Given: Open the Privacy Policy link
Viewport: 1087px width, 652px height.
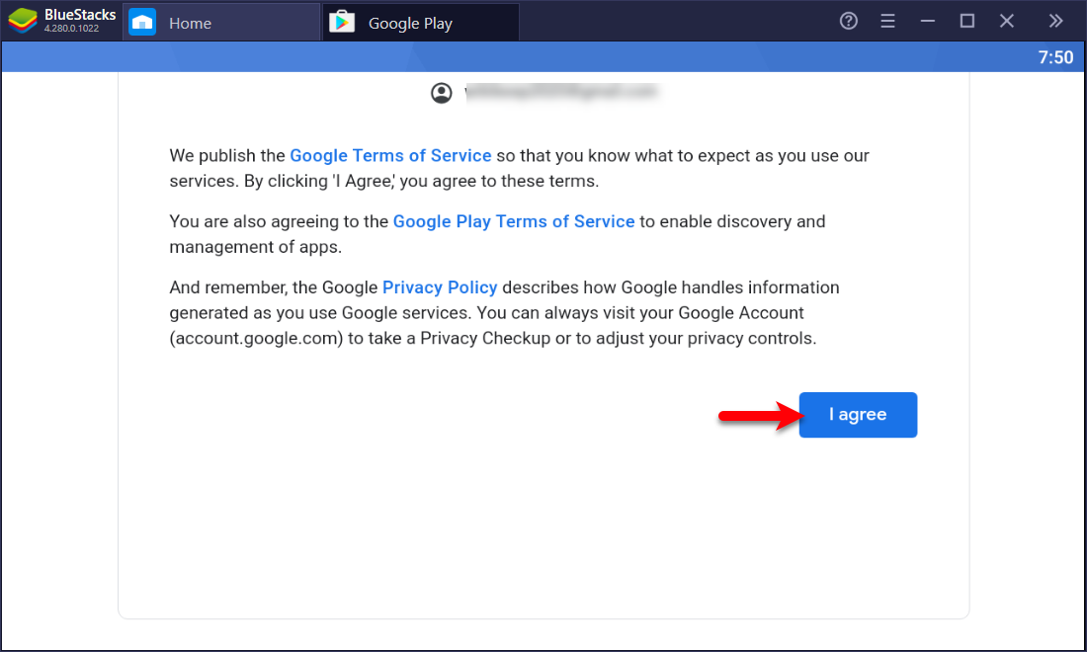Looking at the screenshot, I should tap(440, 287).
